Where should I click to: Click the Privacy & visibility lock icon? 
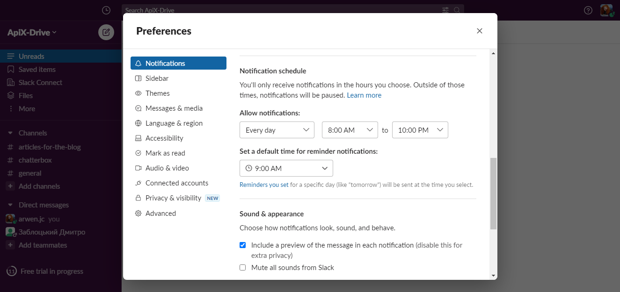138,198
